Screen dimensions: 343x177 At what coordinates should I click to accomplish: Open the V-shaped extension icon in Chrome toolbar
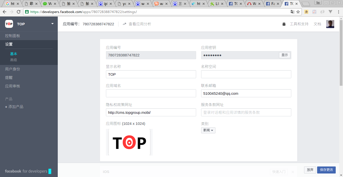click(x=330, y=12)
